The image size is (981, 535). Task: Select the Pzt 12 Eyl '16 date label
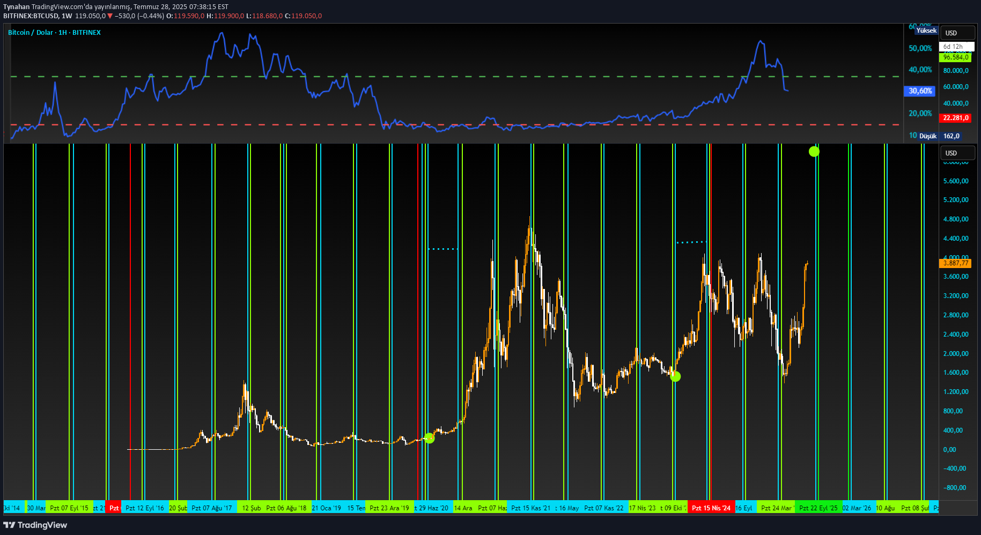click(144, 508)
